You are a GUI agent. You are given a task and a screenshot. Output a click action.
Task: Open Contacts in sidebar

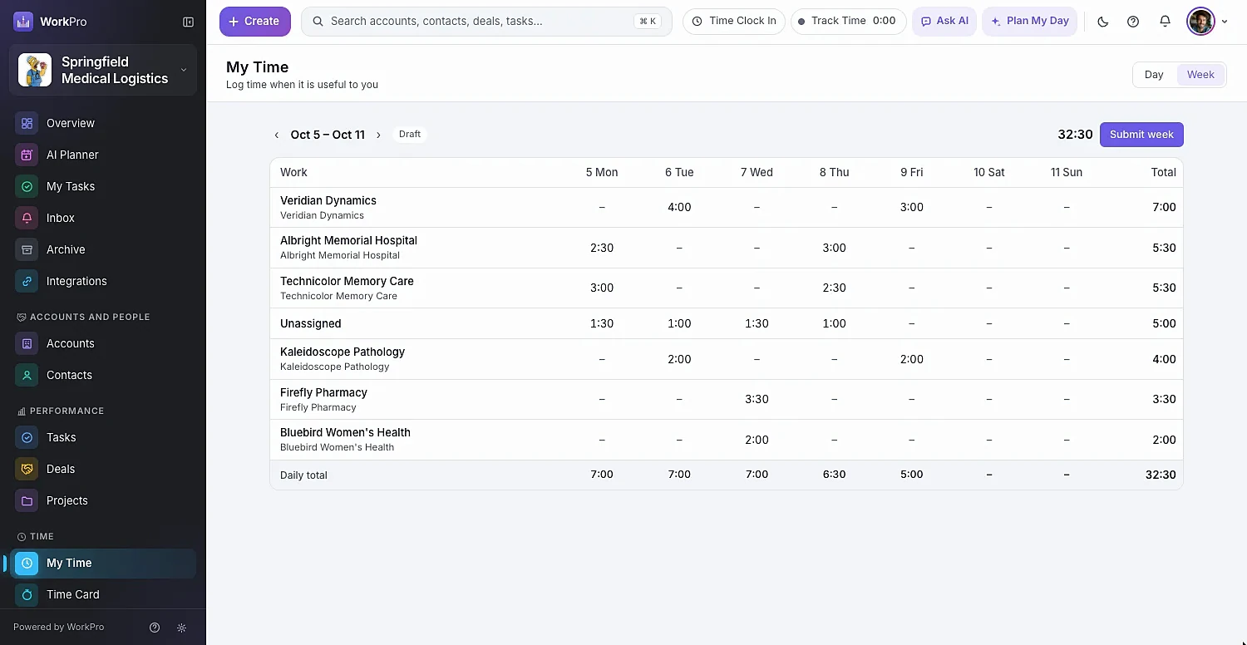104,375
